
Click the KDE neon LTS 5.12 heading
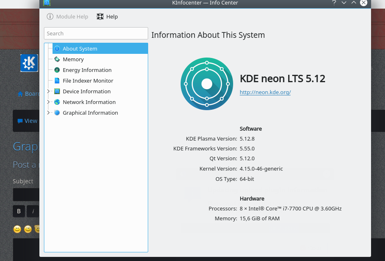(283, 79)
